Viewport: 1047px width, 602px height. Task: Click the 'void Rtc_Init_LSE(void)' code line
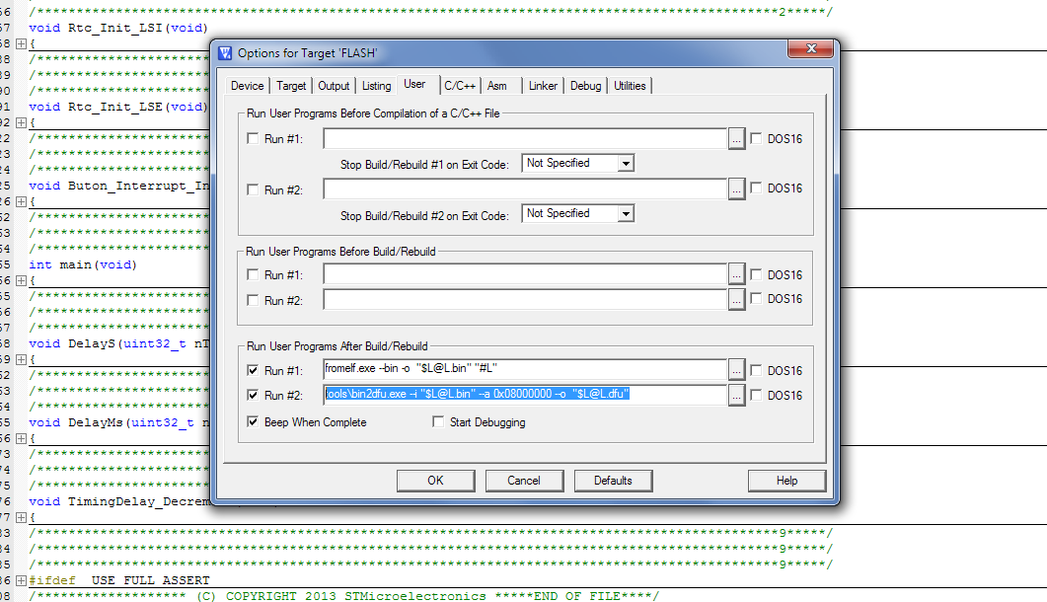pos(118,107)
